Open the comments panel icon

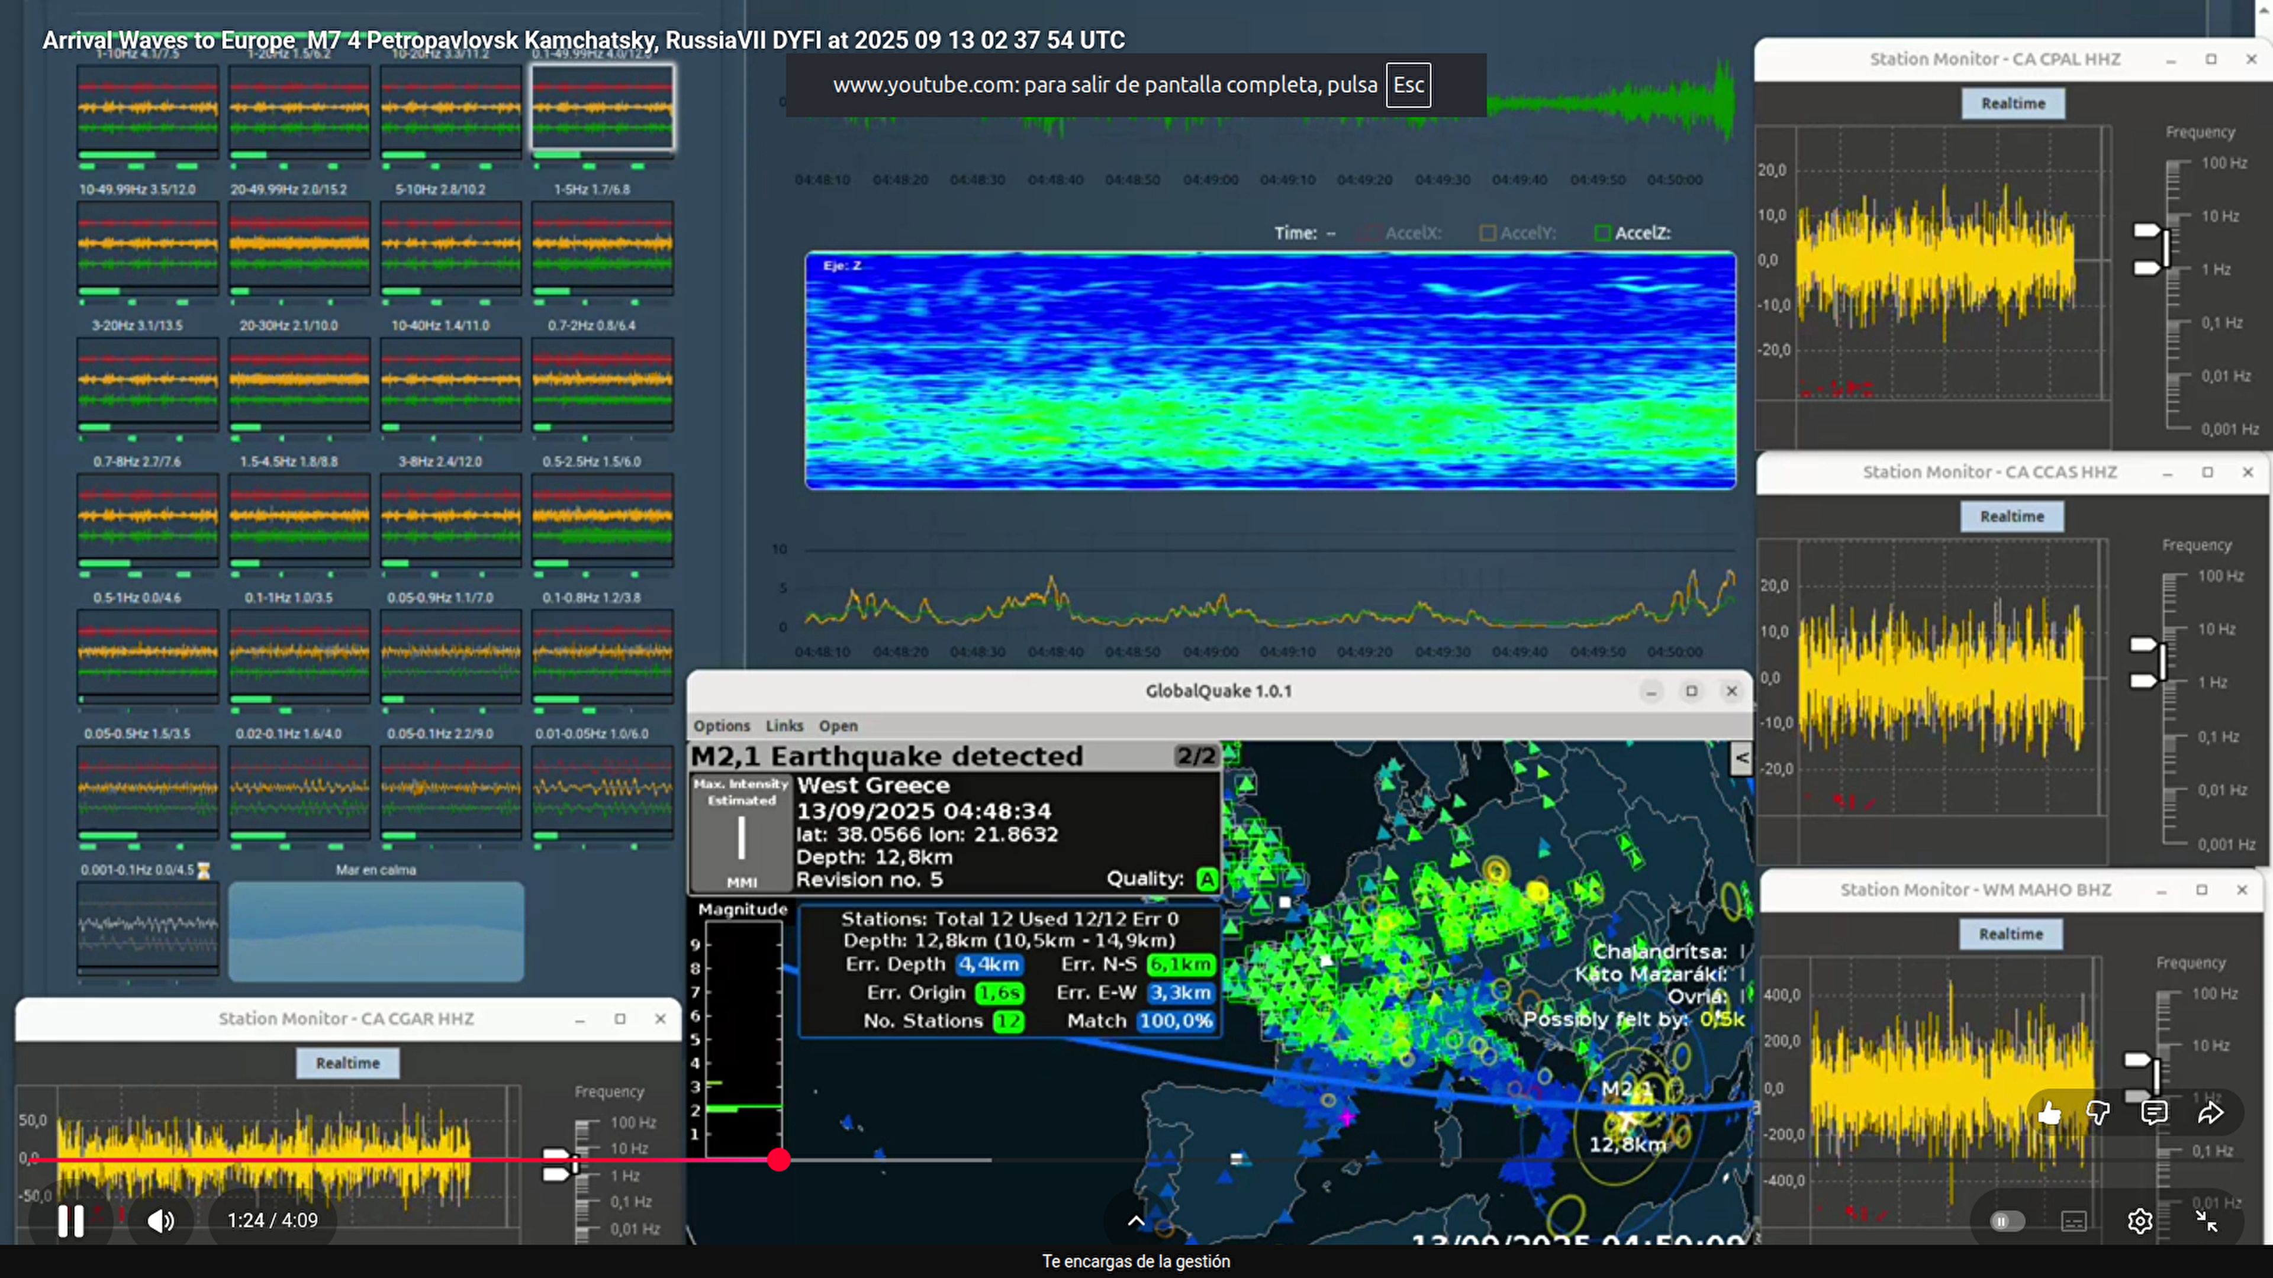[2154, 1113]
